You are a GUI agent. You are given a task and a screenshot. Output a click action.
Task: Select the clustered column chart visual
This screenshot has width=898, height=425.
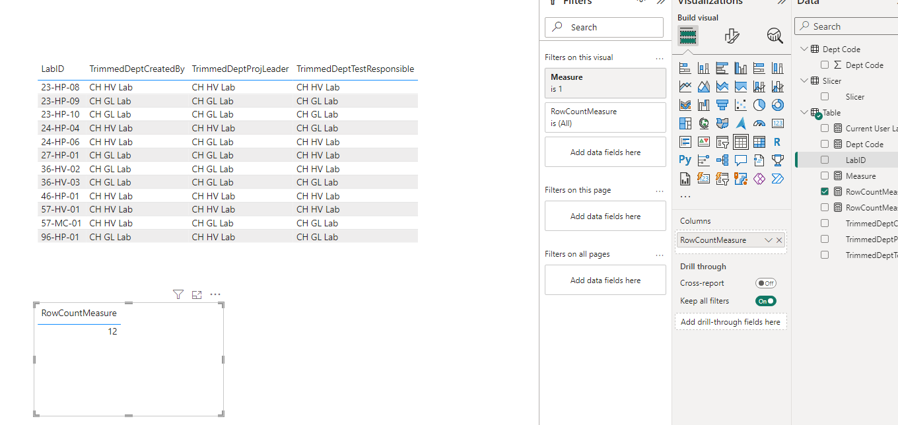pyautogui.click(x=740, y=68)
